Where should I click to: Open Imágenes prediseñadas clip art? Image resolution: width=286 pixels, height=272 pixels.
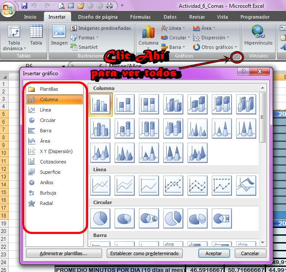point(101,28)
